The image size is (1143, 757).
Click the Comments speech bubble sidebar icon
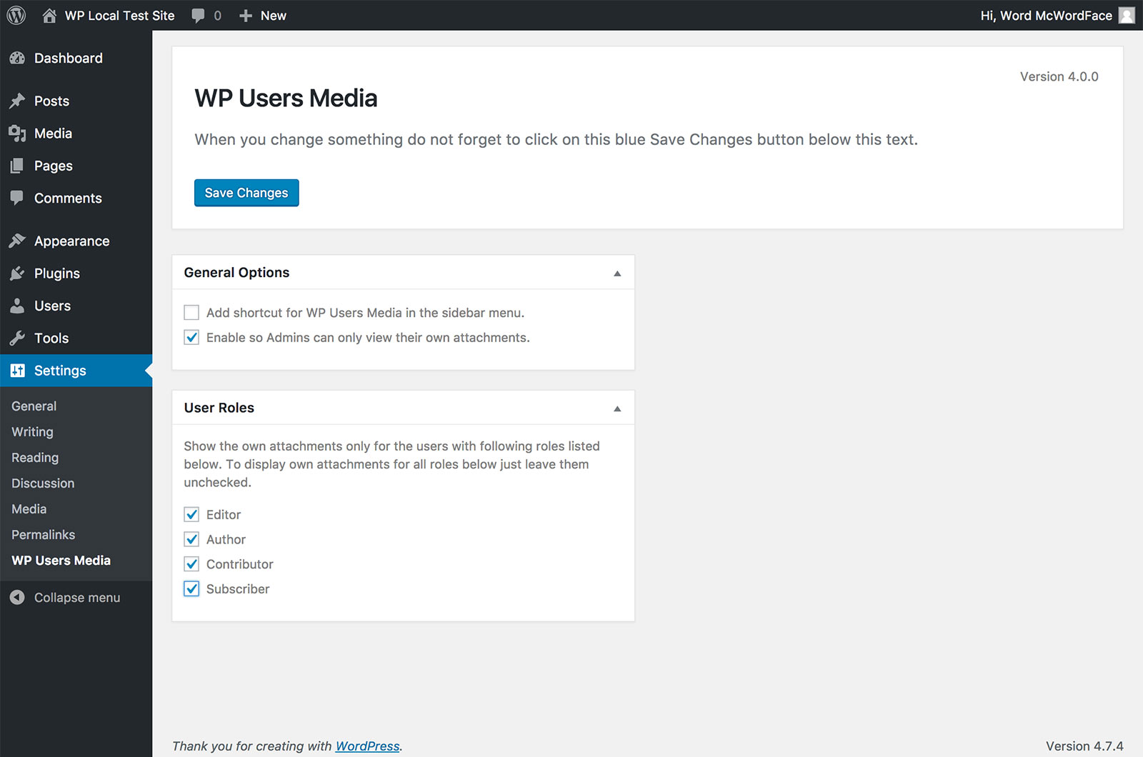coord(17,199)
